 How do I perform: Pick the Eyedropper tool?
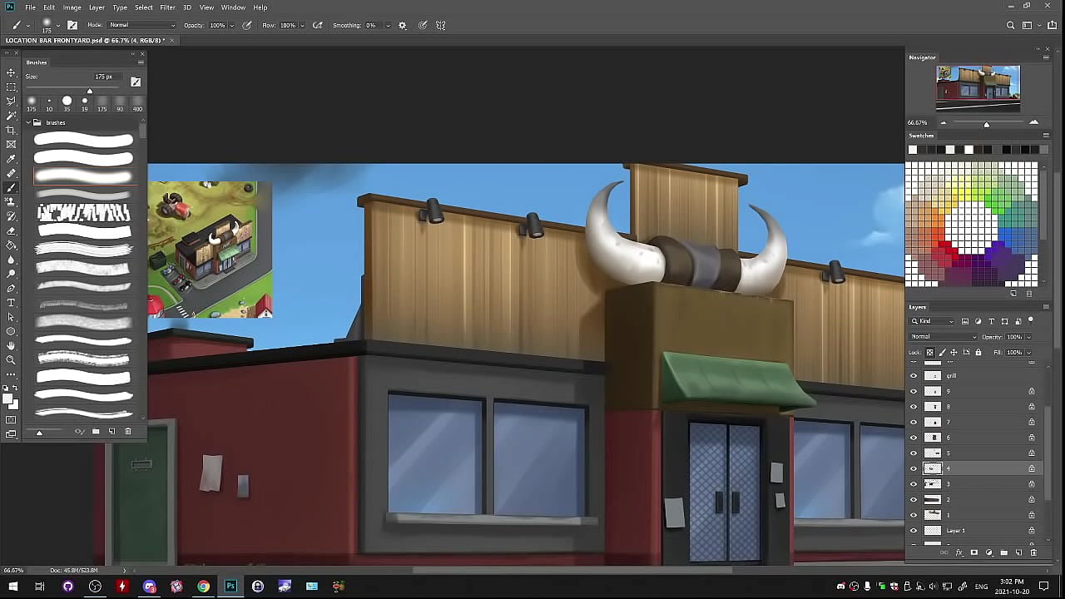click(x=11, y=158)
